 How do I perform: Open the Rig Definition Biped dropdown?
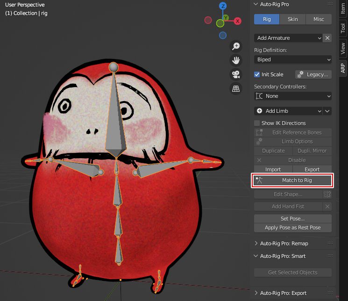click(292, 59)
